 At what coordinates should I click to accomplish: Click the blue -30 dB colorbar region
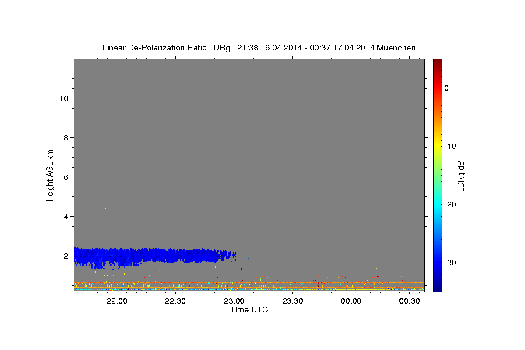click(x=437, y=262)
